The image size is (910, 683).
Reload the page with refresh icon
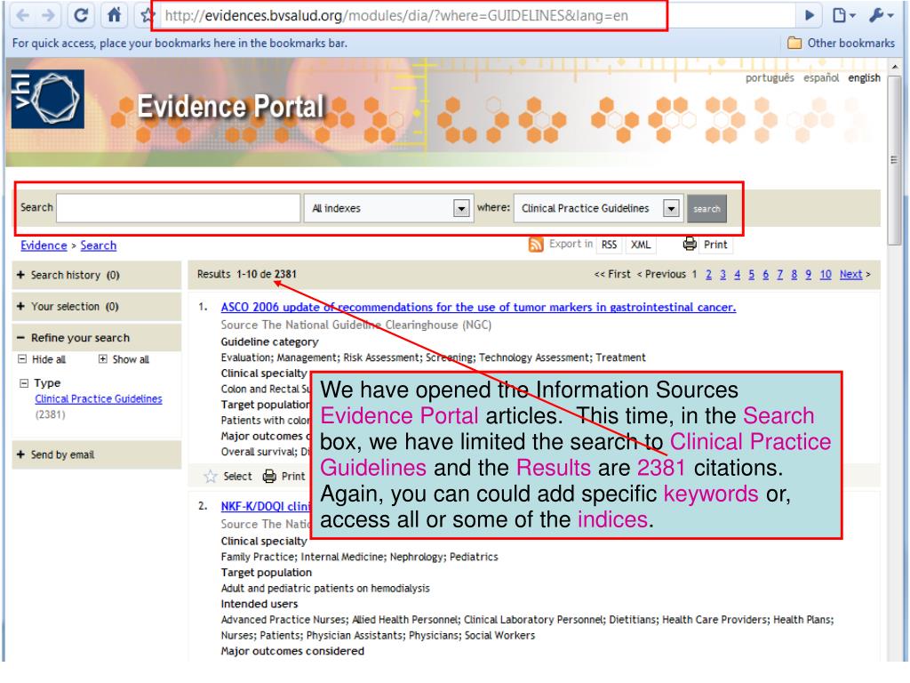pyautogui.click(x=81, y=15)
